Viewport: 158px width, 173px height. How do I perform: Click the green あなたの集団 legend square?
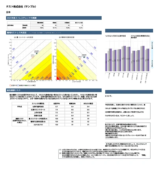26,85
